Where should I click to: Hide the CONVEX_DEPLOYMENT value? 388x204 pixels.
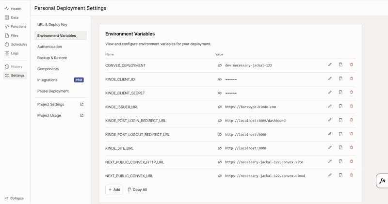220,65
